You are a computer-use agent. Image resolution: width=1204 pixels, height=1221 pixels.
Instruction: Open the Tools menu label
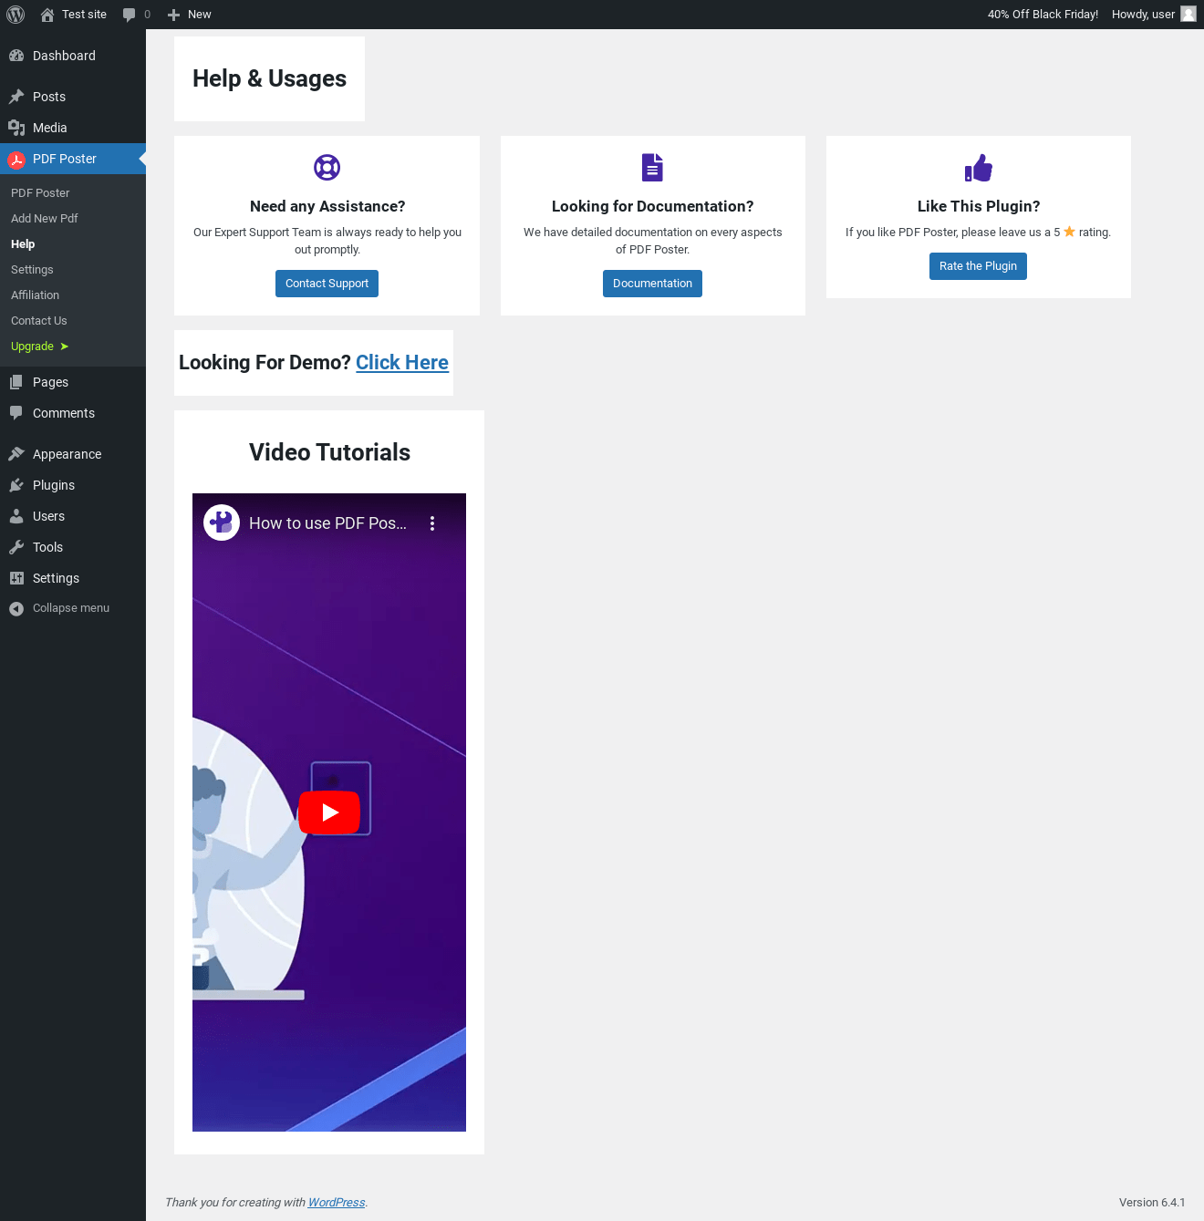point(47,547)
